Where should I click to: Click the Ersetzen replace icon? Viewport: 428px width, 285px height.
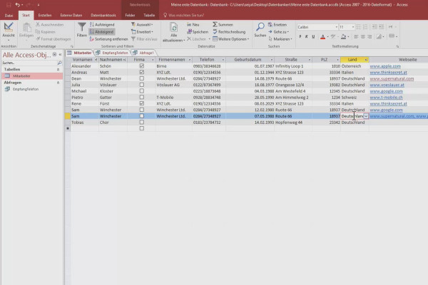coord(270,24)
